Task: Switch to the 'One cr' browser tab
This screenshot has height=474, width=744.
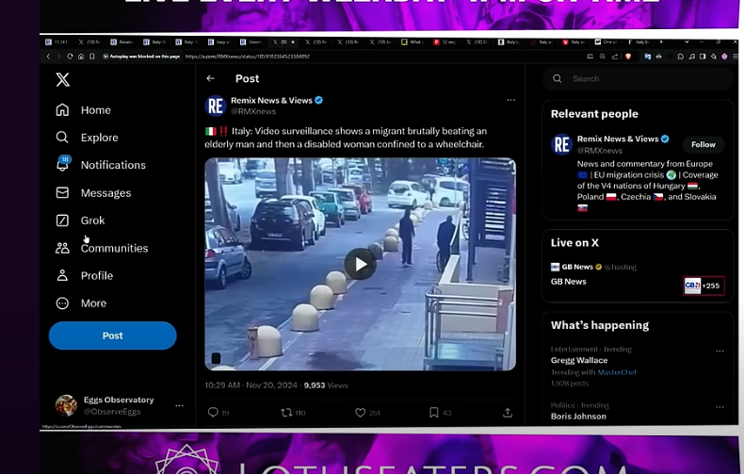Action: point(605,42)
